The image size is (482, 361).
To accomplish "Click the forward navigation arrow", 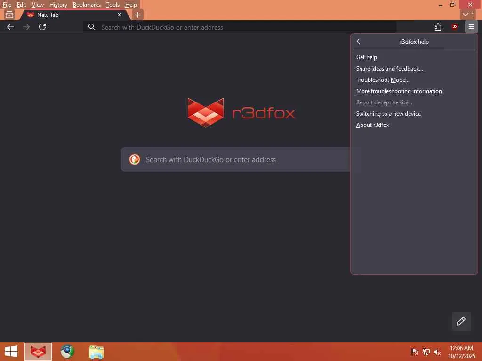I will [x=26, y=27].
